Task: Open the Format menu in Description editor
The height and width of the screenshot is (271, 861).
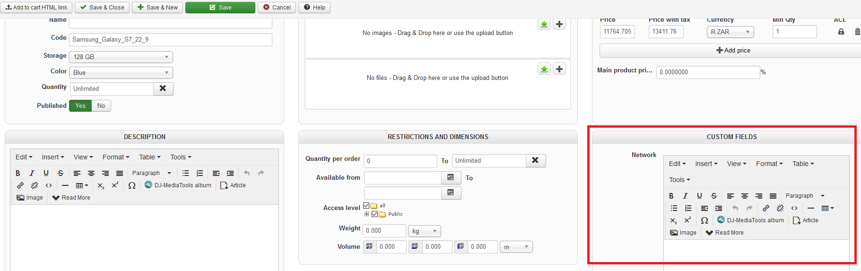Action: (115, 157)
